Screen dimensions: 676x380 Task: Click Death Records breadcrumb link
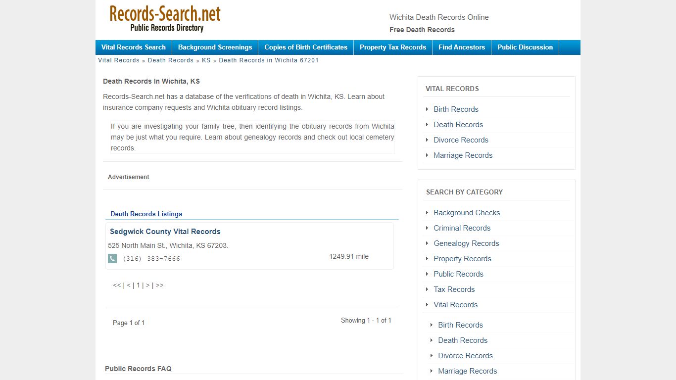click(x=171, y=60)
